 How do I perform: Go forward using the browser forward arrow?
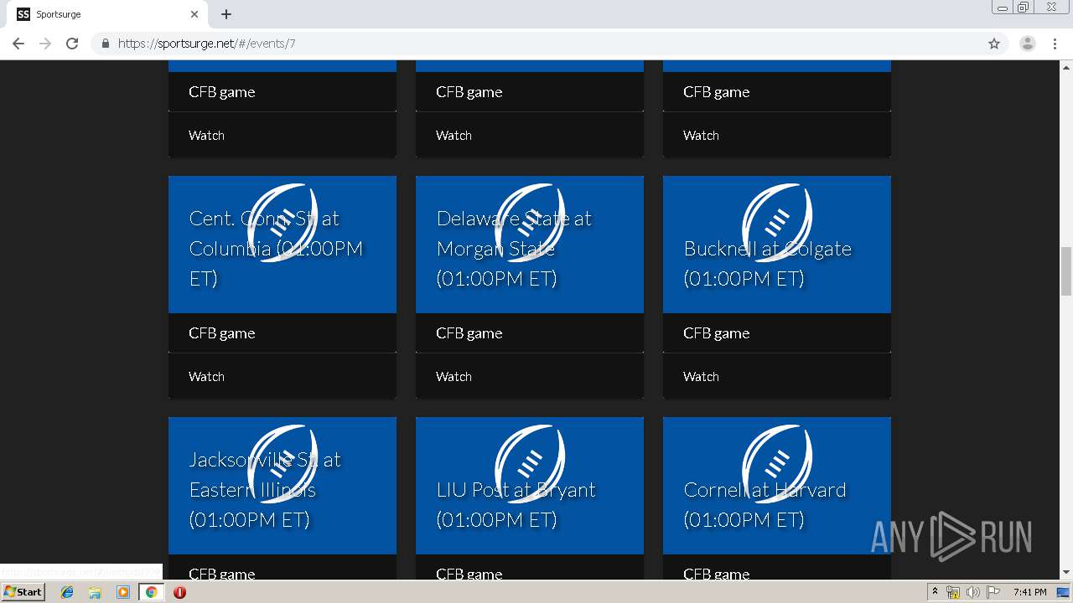(45, 44)
